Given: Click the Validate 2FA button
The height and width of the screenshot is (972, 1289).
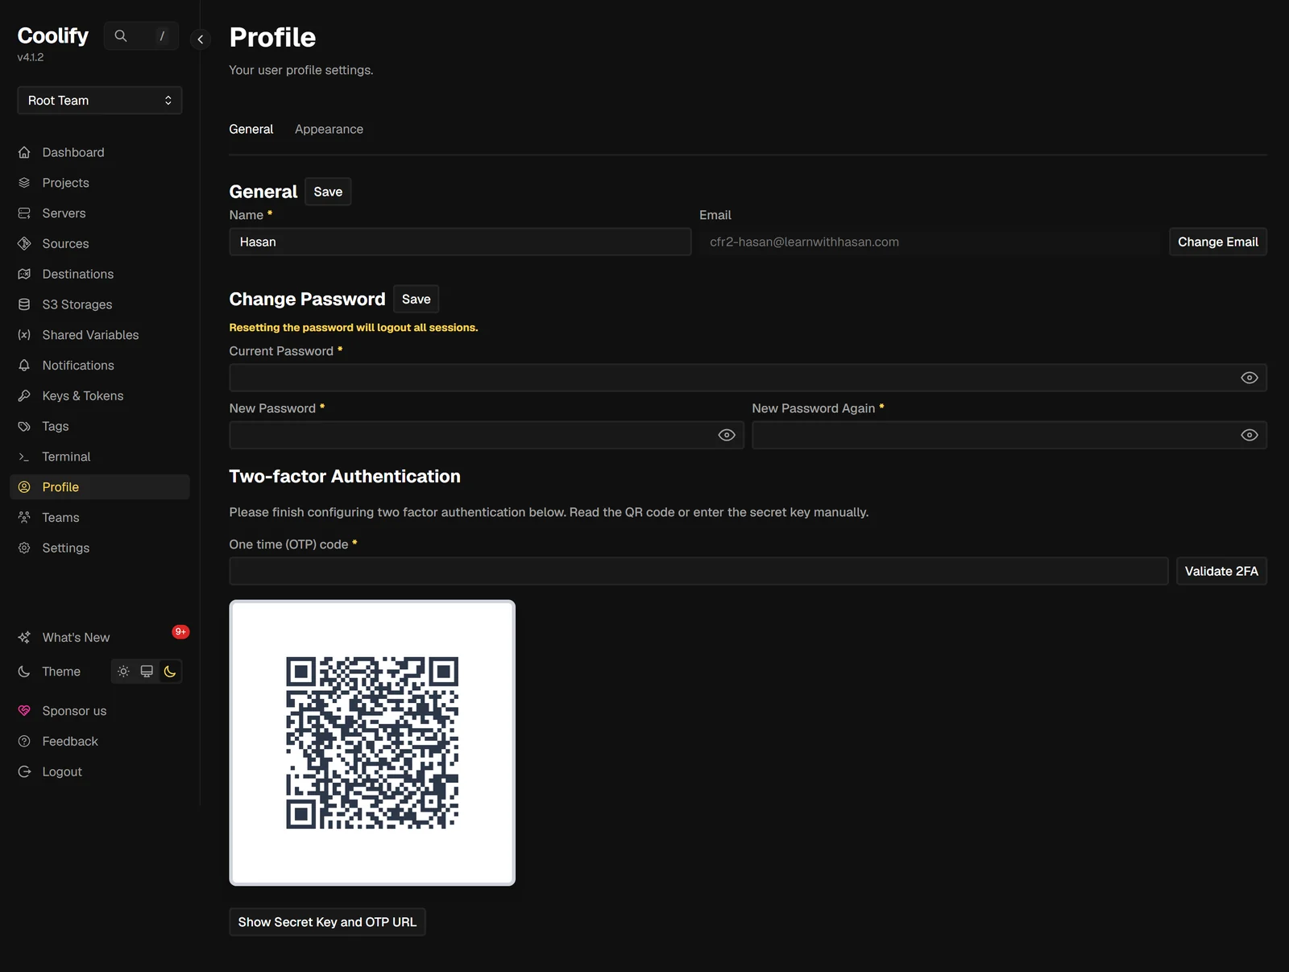Looking at the screenshot, I should pyautogui.click(x=1221, y=571).
